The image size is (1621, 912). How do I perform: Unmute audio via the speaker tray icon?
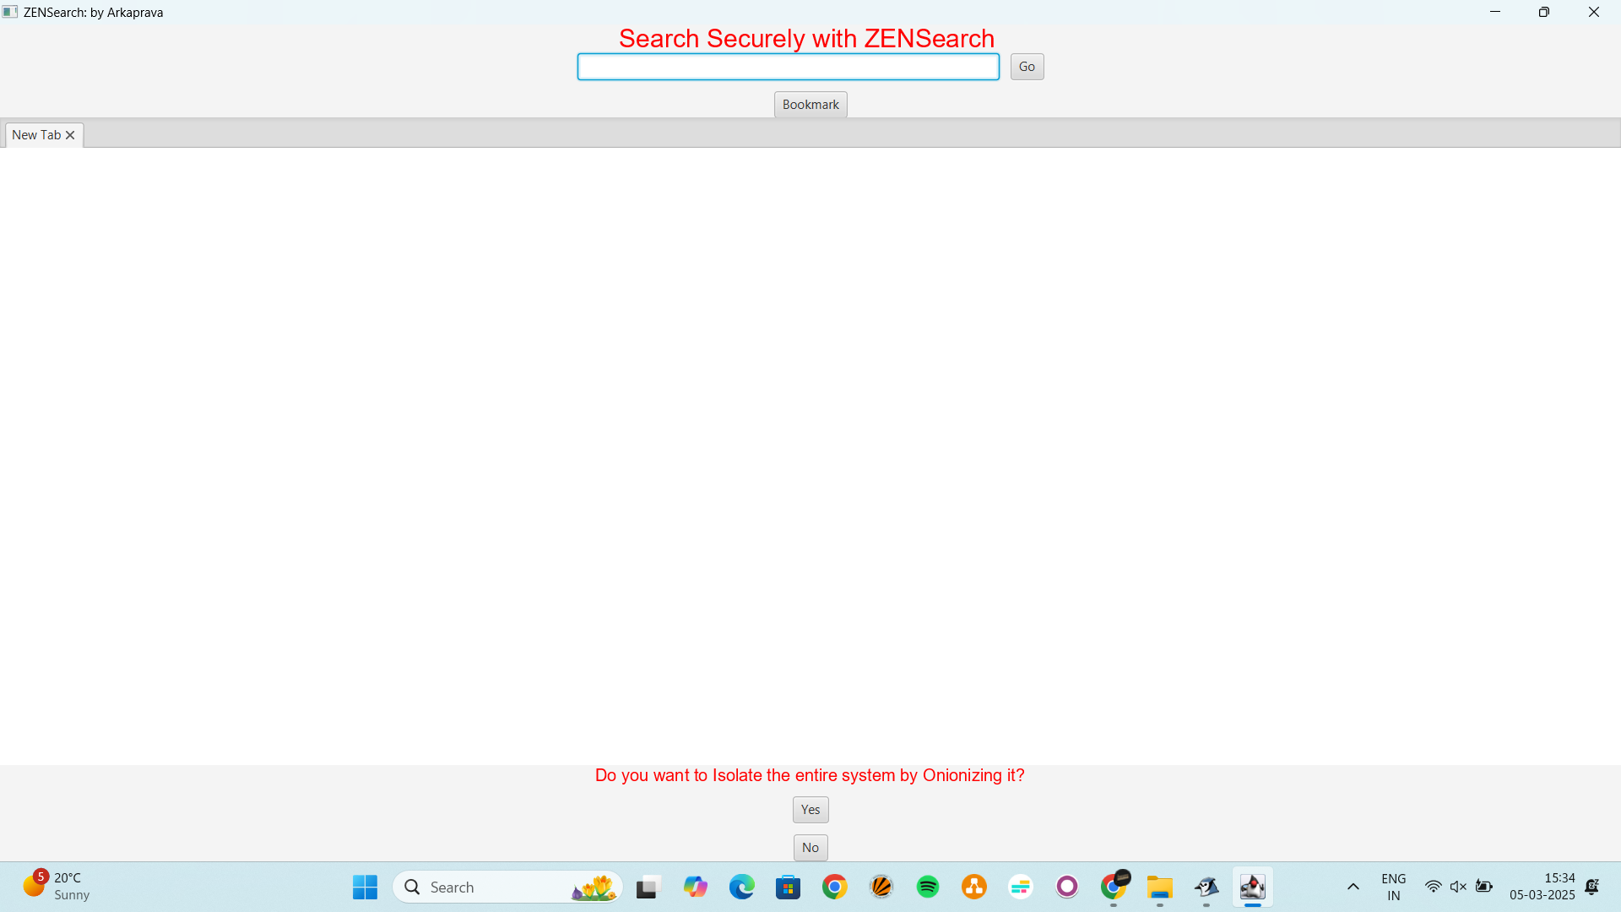click(x=1458, y=887)
